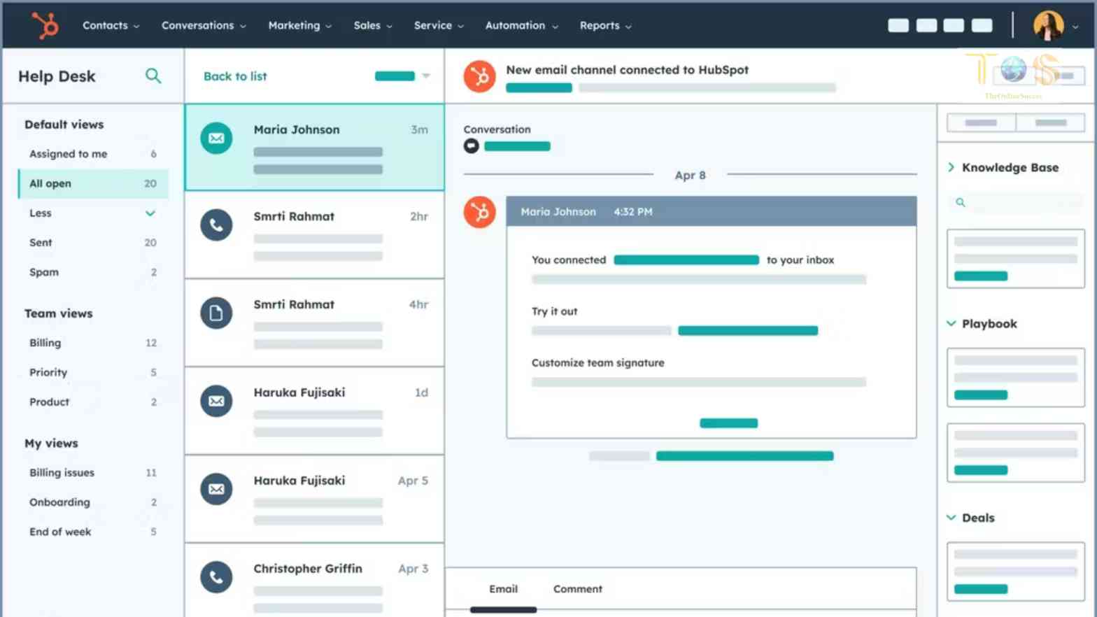Click teal link below message card
Screen dimensions: 1097x617
pyautogui.click(x=744, y=456)
